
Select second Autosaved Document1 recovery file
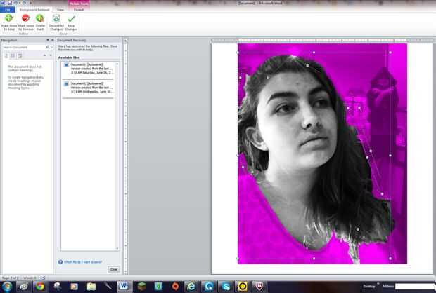88,88
